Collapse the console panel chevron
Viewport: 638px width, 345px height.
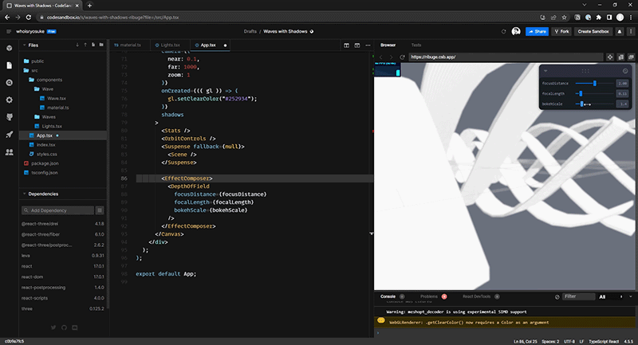point(631,296)
